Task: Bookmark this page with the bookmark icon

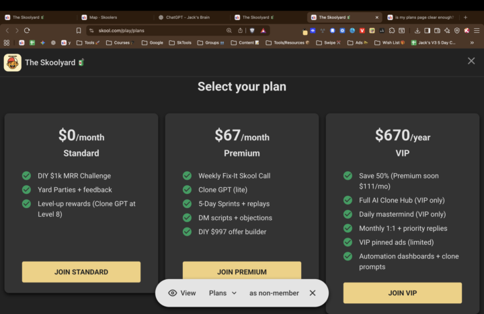Action: (79, 30)
